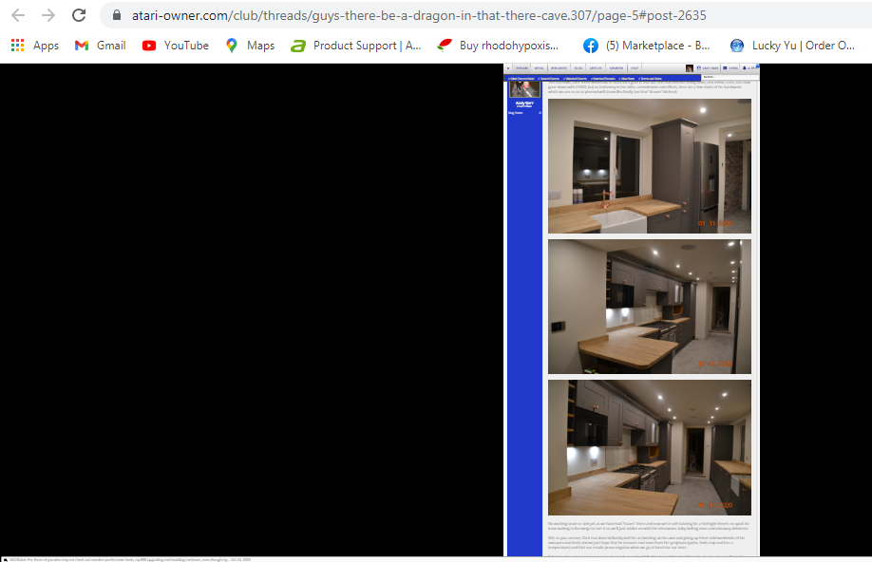Select the Chat tab in site navigation
The width and height of the screenshot is (872, 562).
[x=635, y=67]
